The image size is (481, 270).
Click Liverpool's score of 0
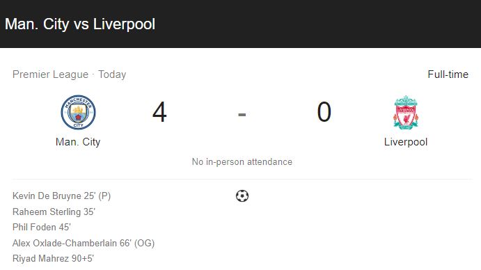[324, 112]
